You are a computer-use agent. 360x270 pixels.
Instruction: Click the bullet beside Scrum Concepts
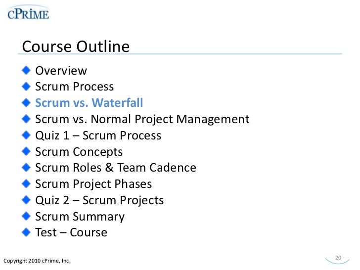(x=26, y=151)
